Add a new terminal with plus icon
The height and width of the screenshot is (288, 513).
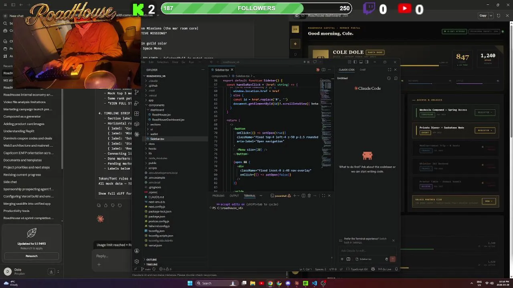point(295,196)
